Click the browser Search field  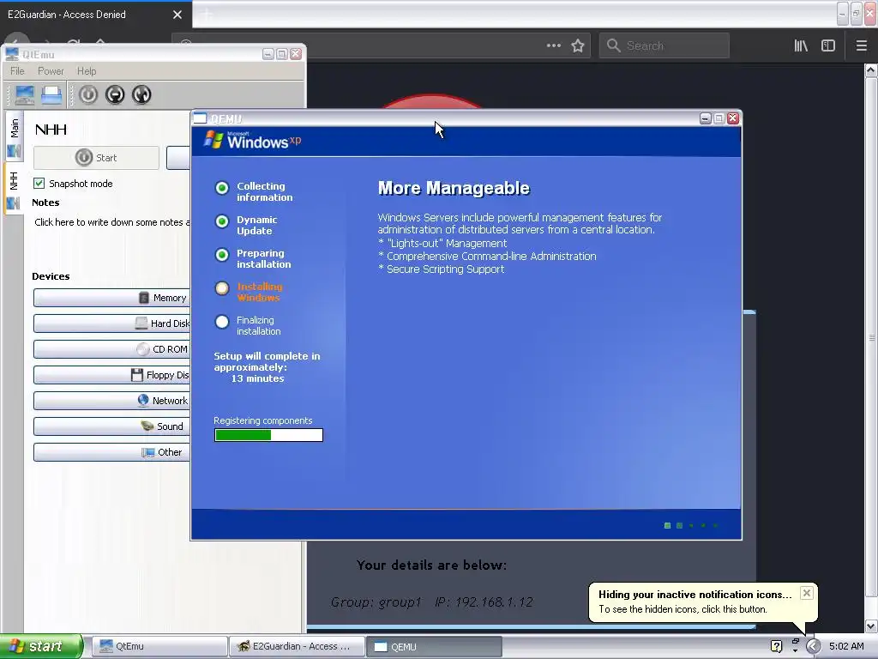(x=665, y=45)
